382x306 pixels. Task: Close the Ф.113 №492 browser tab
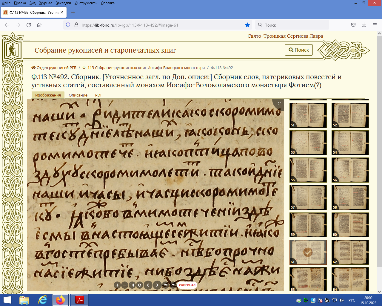(62, 13)
